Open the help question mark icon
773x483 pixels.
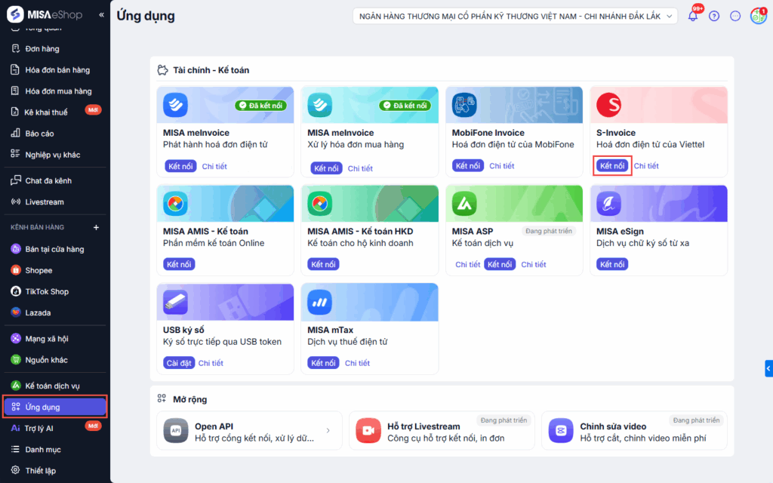pos(714,17)
